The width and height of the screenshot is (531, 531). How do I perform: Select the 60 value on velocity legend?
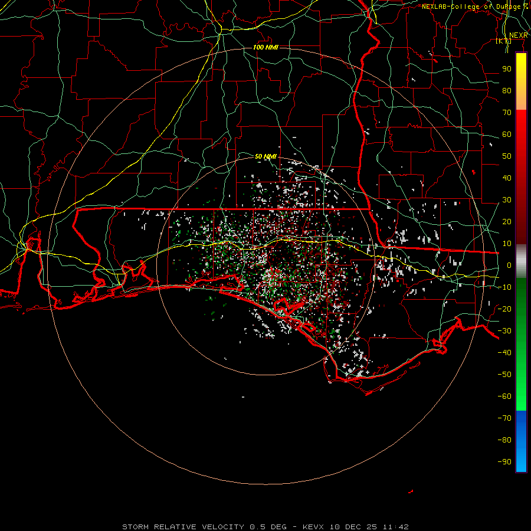click(507, 134)
